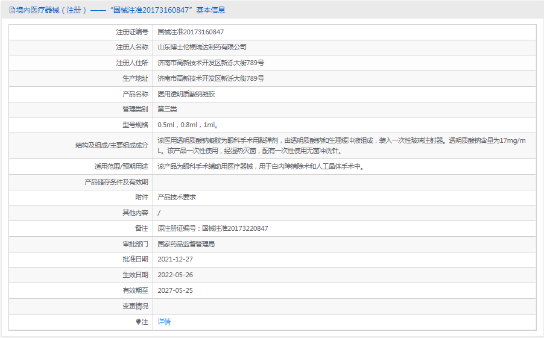The width and height of the screenshot is (544, 338).
Task: Click the 注册人住所 label
Action: coord(132,63)
